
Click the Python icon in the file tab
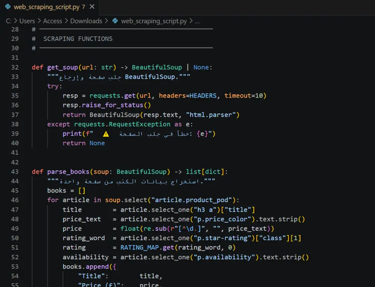click(x=8, y=7)
